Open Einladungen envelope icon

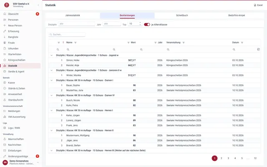point(5,150)
